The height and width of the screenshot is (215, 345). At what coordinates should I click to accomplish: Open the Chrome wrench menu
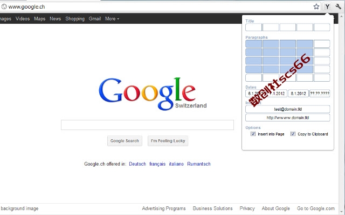(338, 6)
